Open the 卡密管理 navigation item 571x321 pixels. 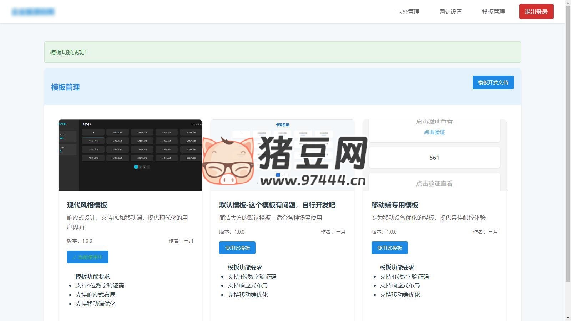point(407,11)
